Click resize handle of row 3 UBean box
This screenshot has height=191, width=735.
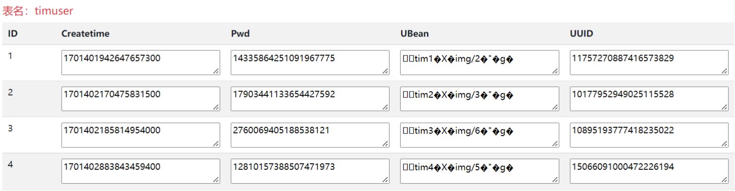coord(555,144)
